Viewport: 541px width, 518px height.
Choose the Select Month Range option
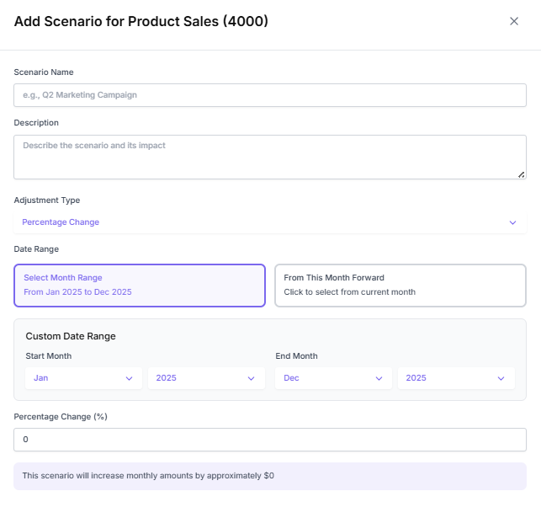coord(140,285)
